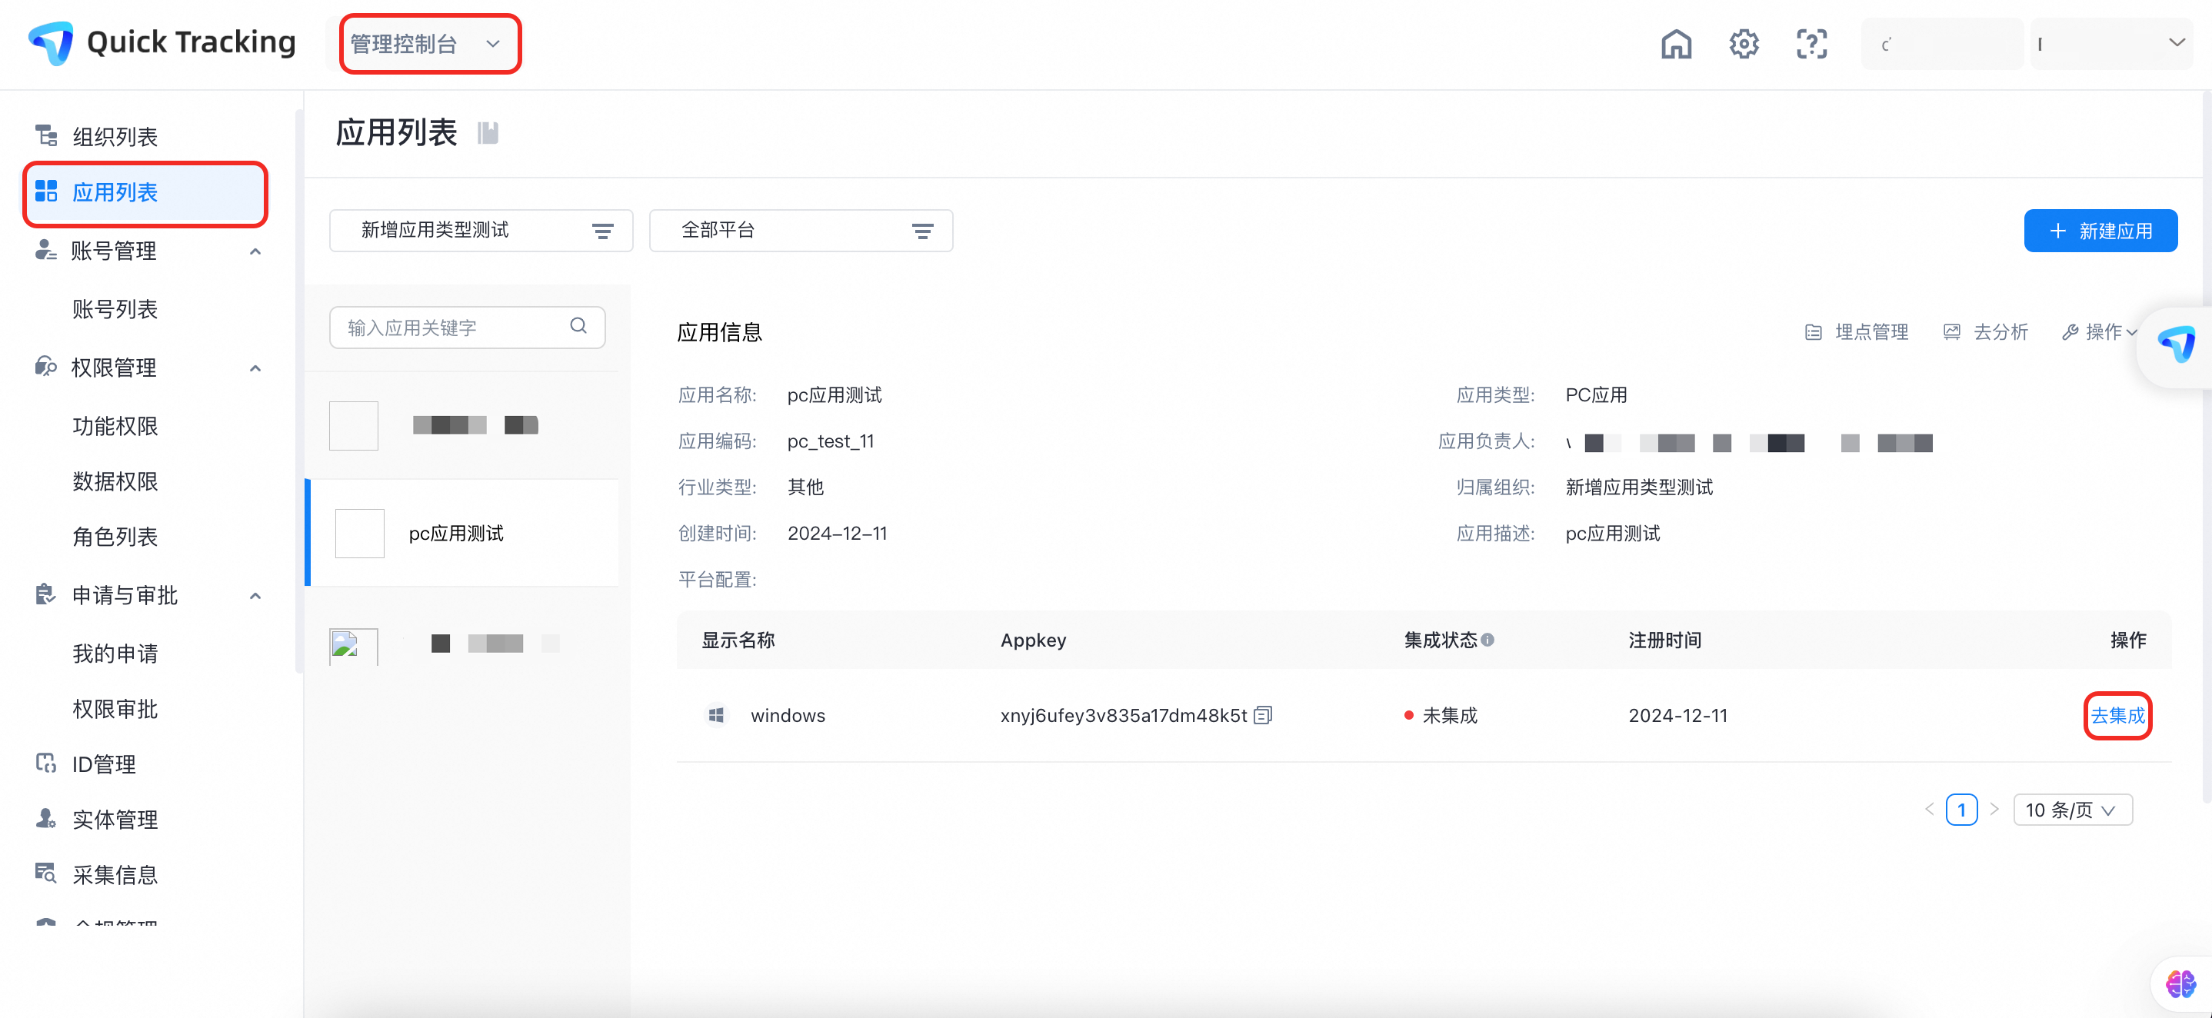Screen dimensions: 2212x1018
Task: Open settings gear icon in header
Action: (1743, 44)
